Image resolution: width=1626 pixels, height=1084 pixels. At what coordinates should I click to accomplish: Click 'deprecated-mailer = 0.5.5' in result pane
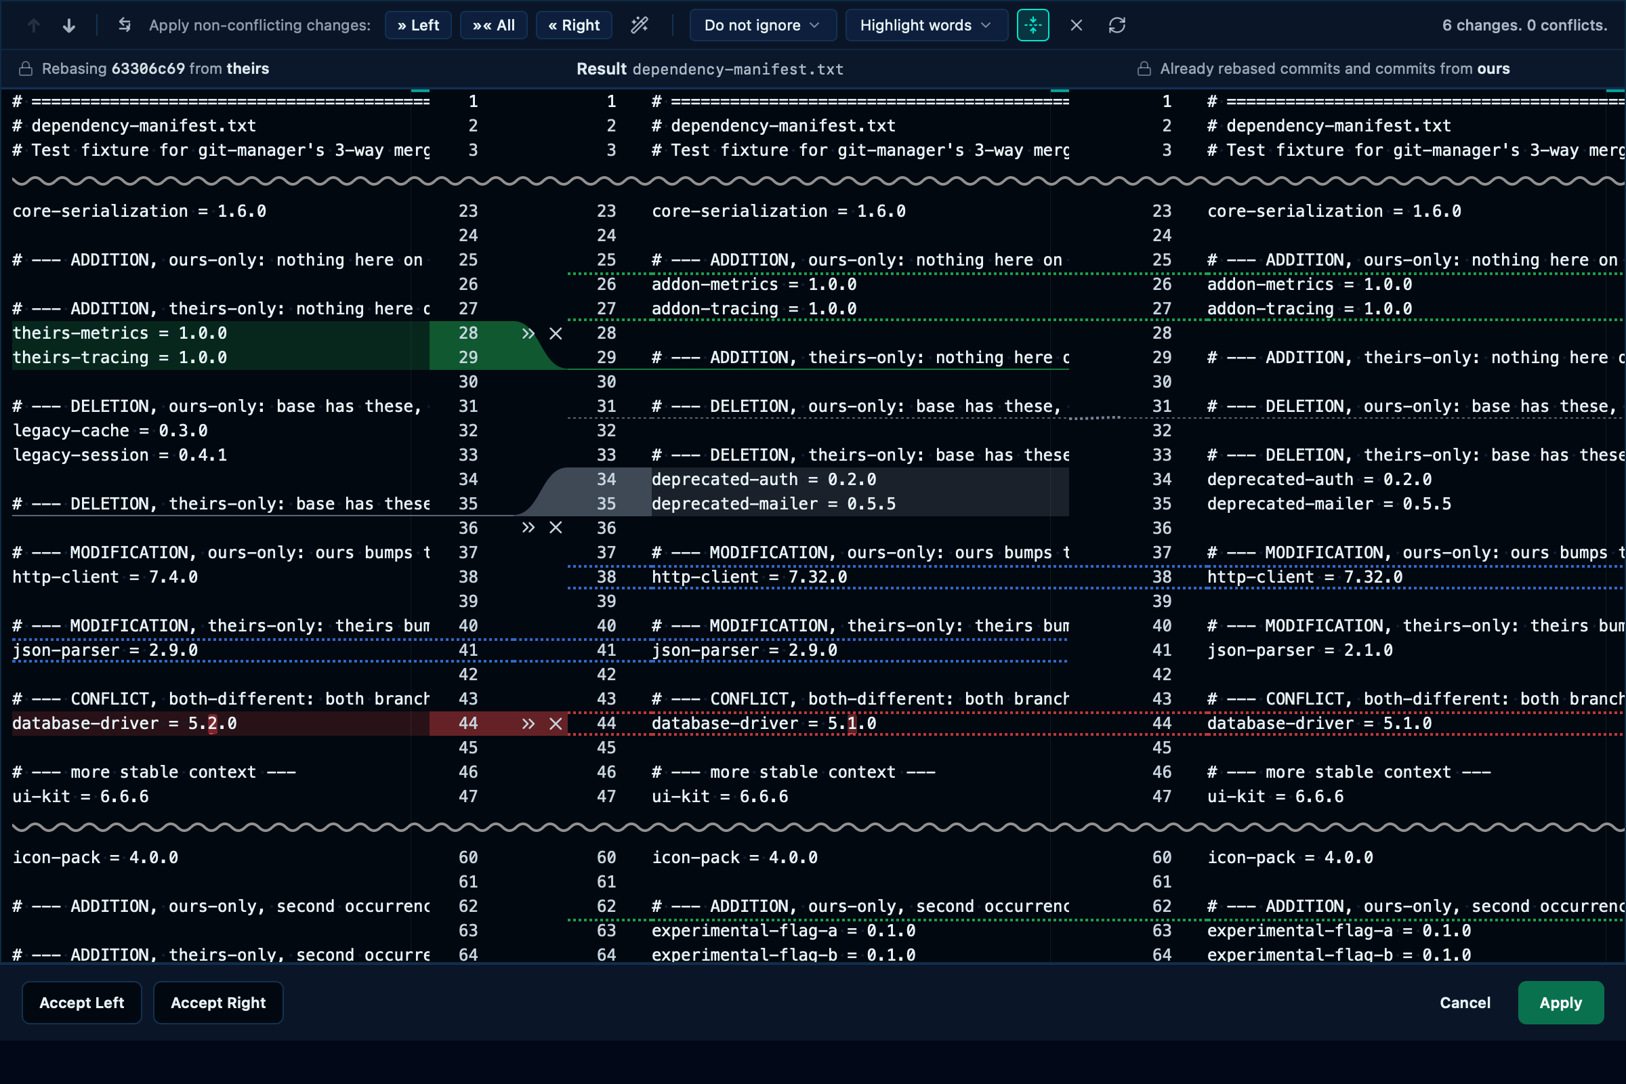click(774, 504)
